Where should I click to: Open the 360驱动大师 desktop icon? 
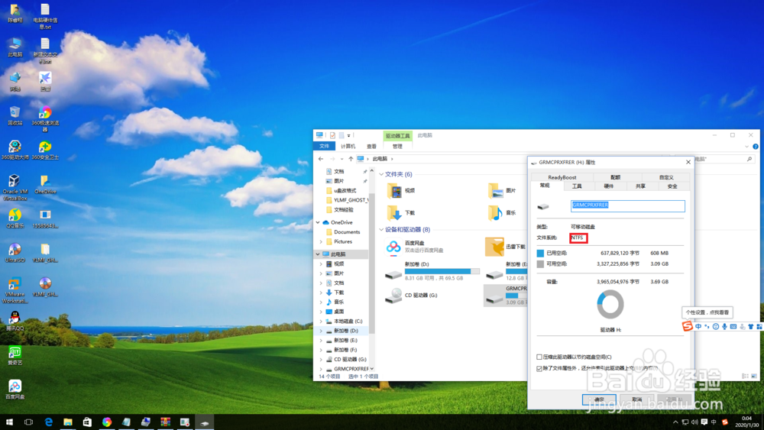(x=15, y=150)
